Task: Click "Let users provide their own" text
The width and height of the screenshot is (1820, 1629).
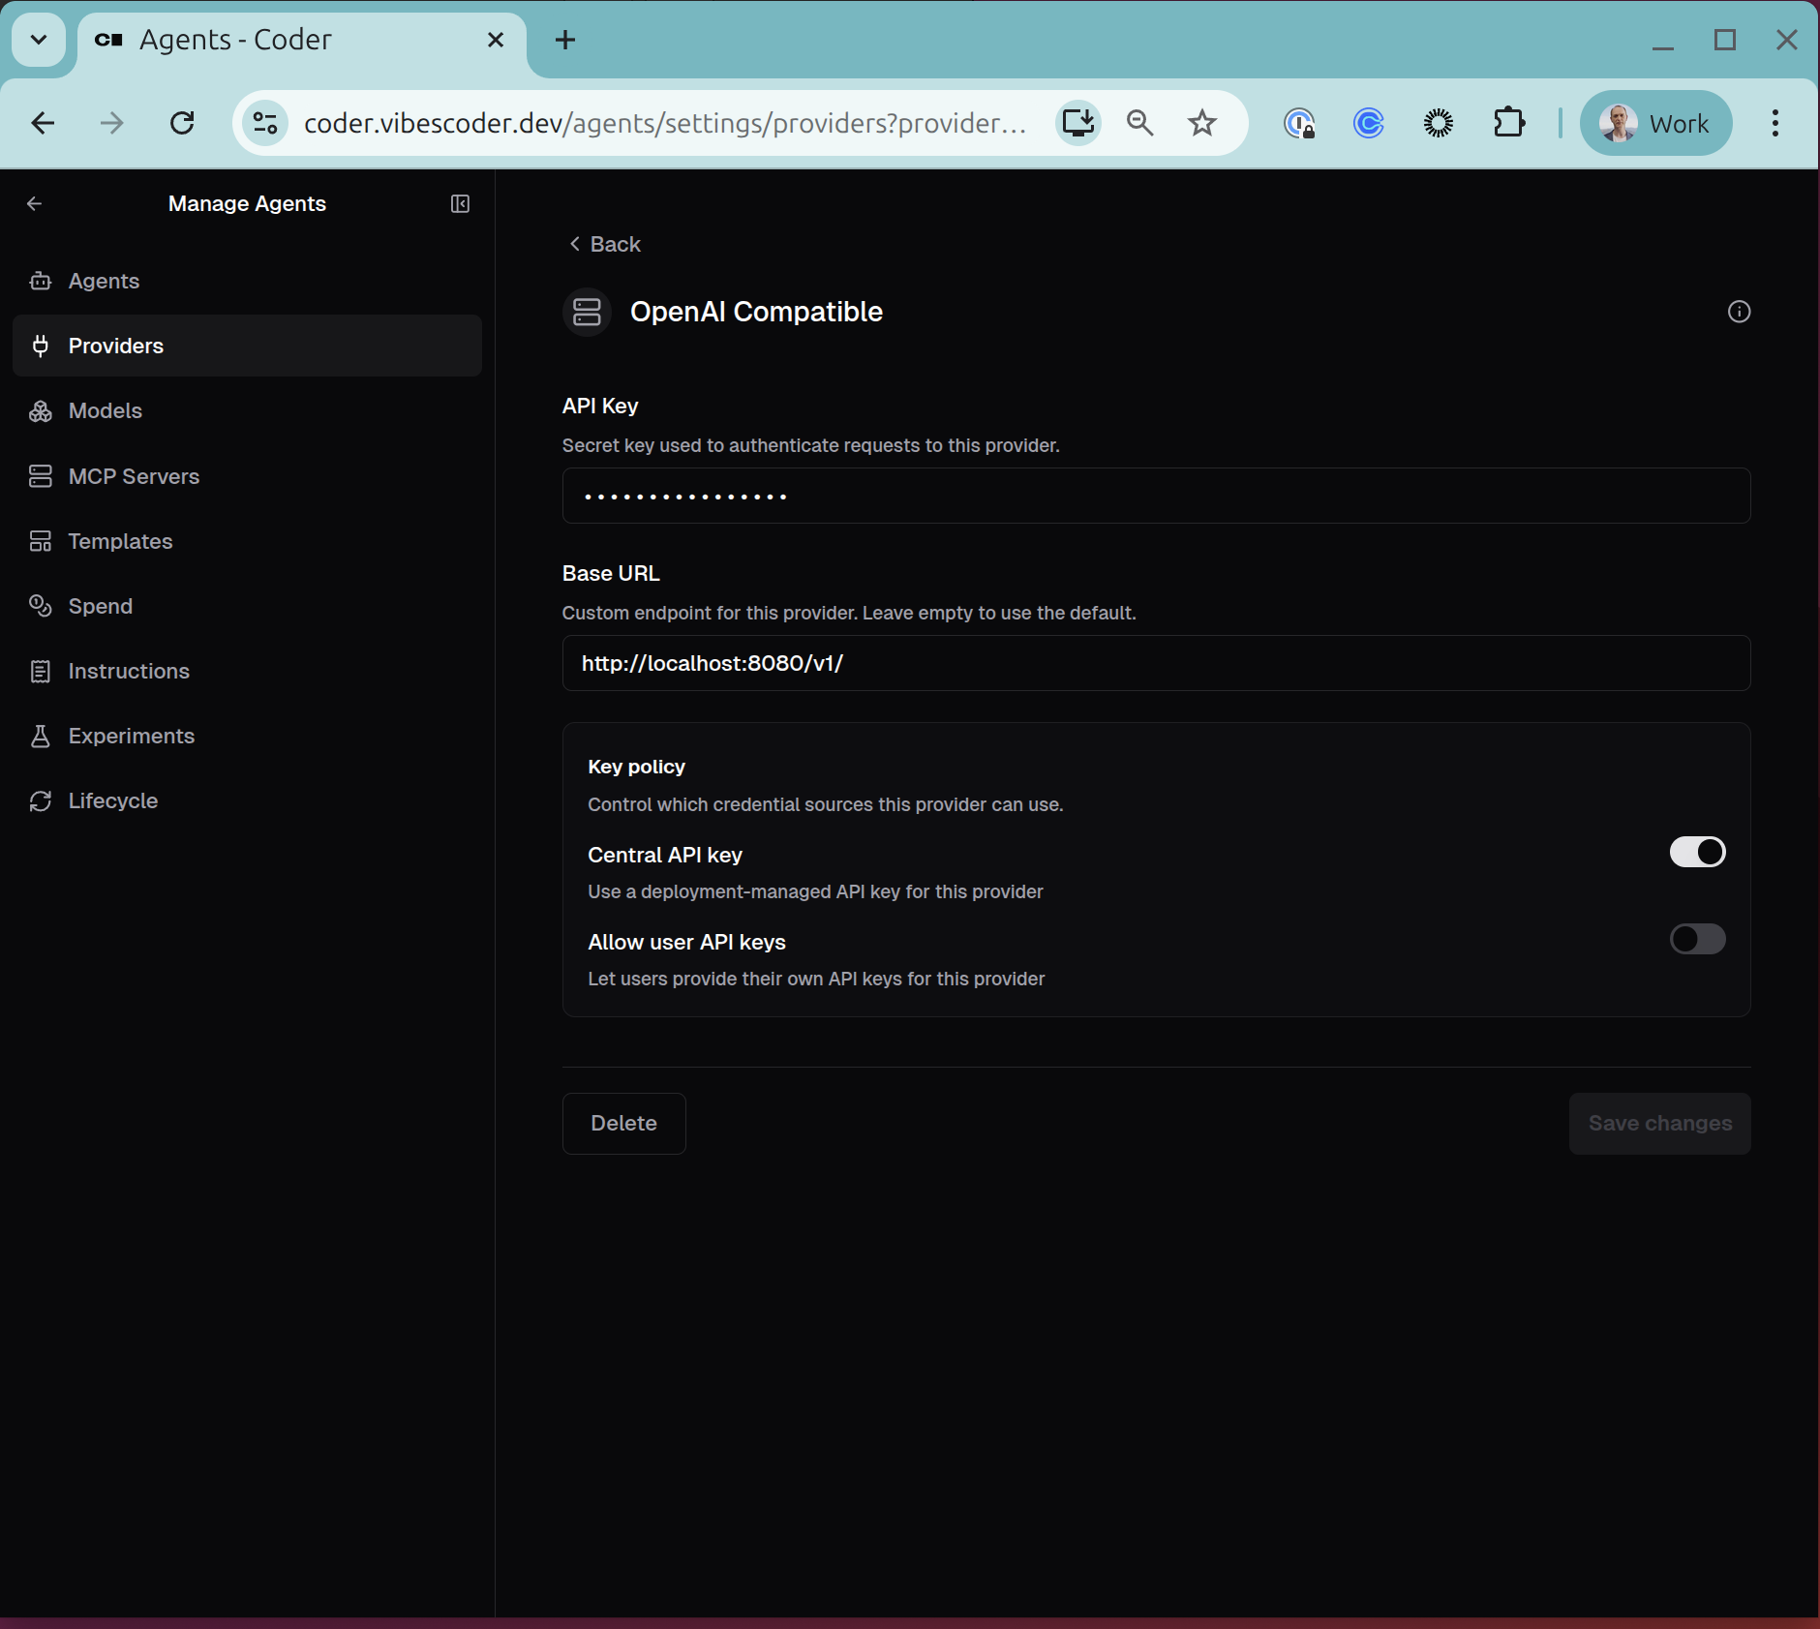Action: pos(816,979)
